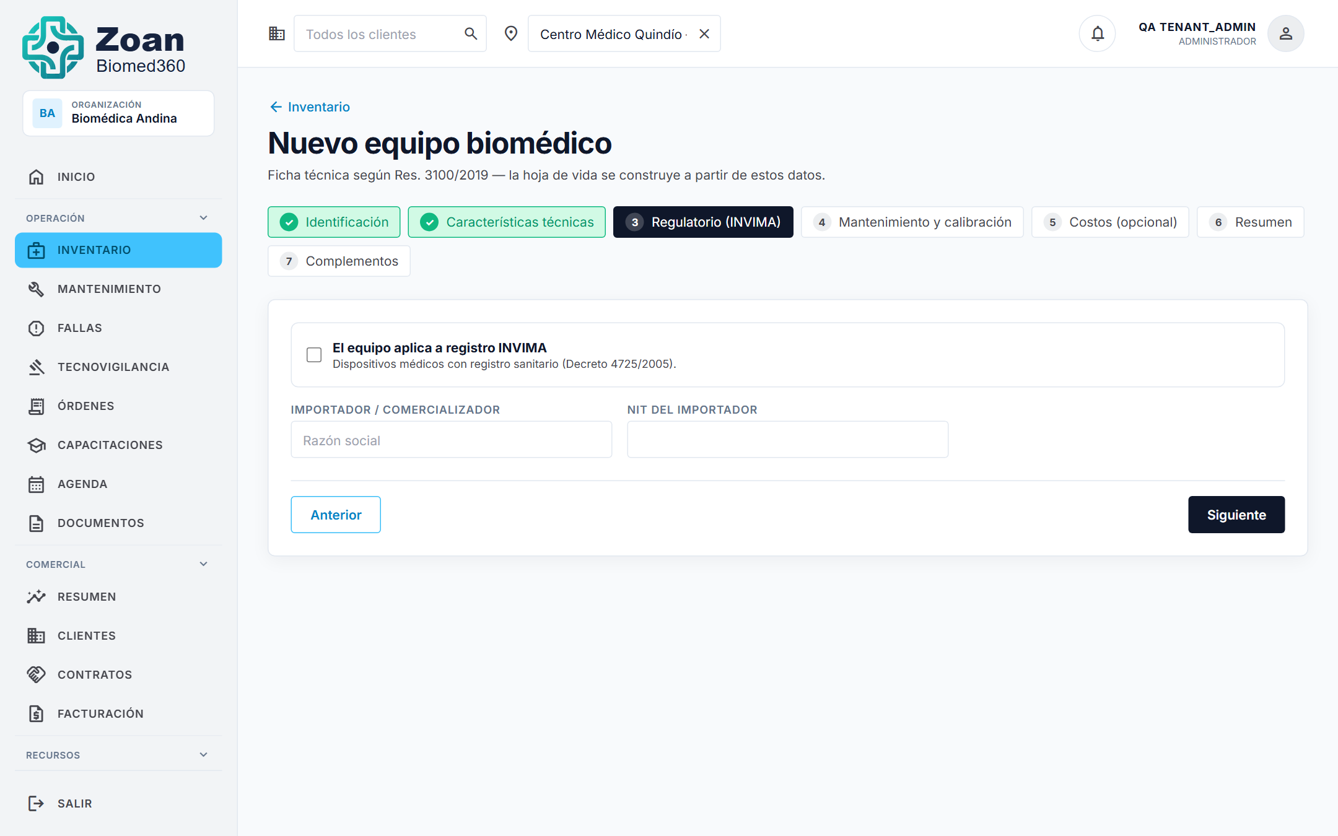Open the notifications bell

[x=1098, y=33]
